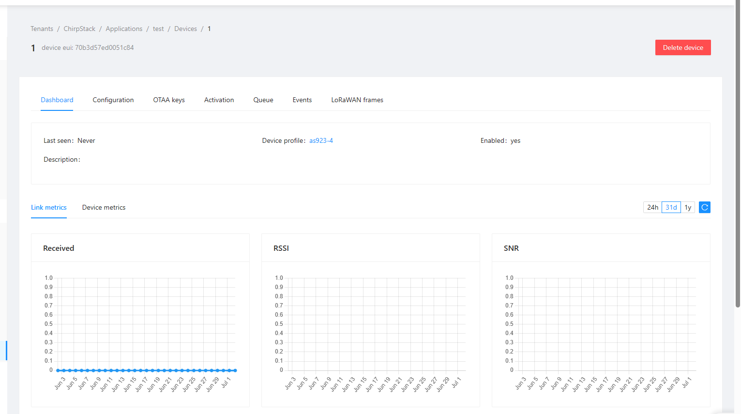This screenshot has height=414, width=741.
Task: Switch to Link metrics tab
Action: (x=49, y=207)
